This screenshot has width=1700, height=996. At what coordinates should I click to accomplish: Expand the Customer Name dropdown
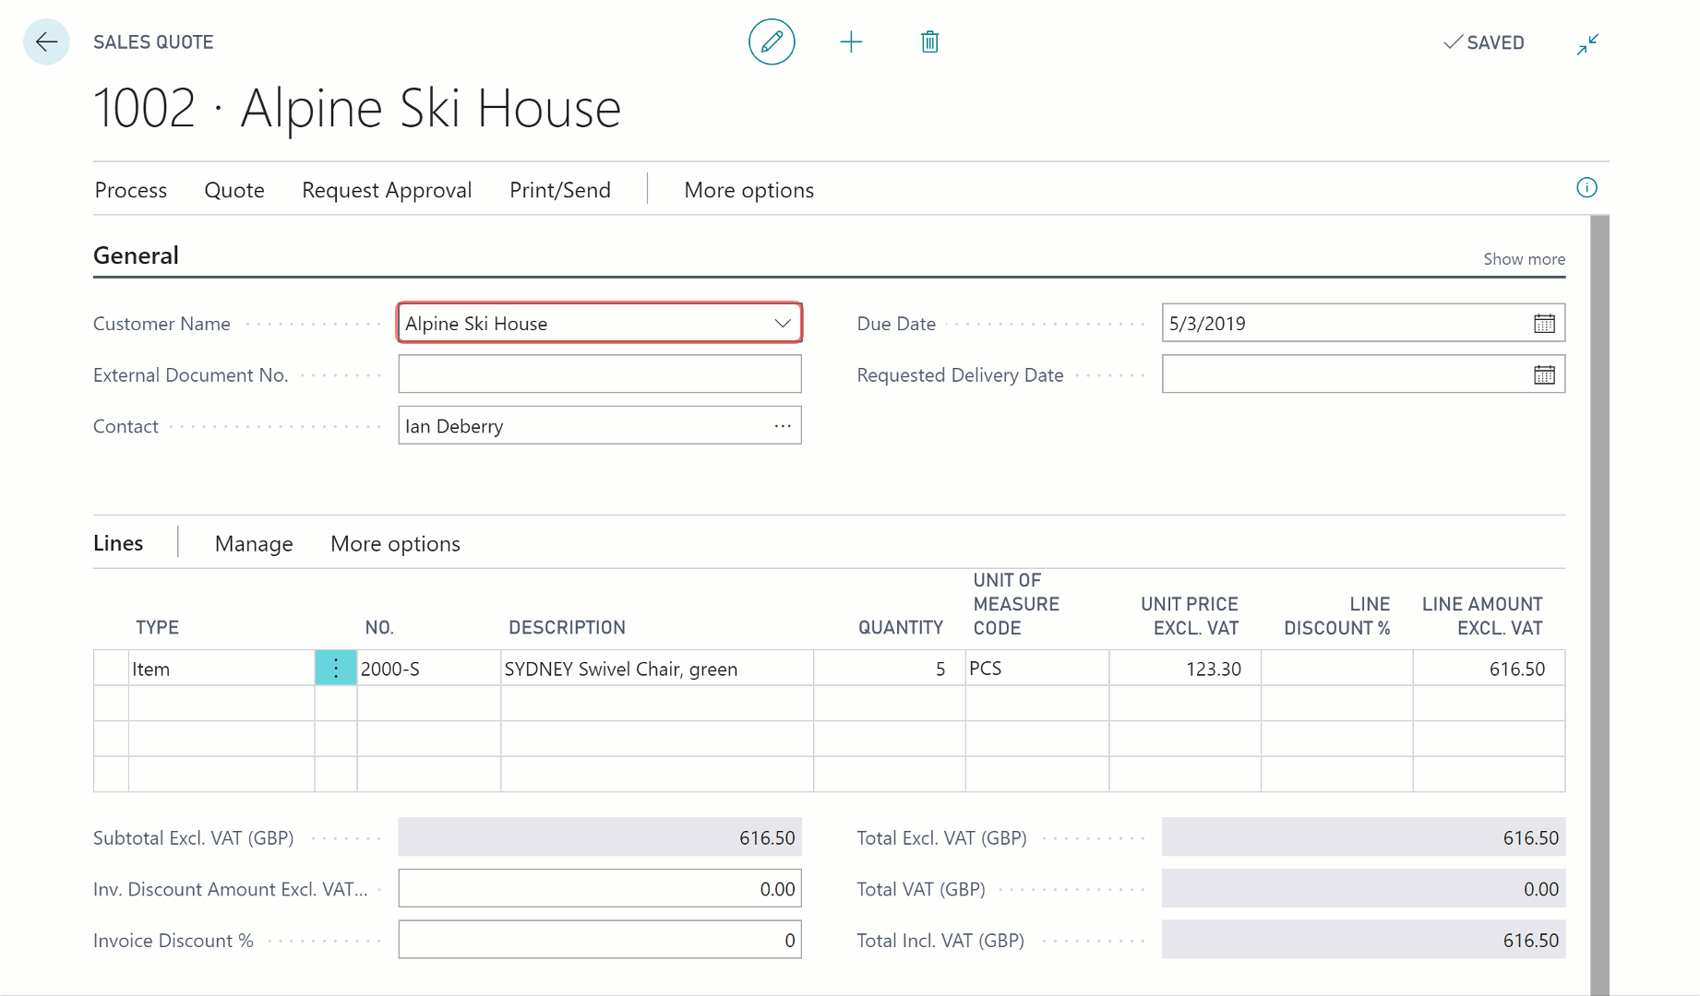tap(783, 324)
